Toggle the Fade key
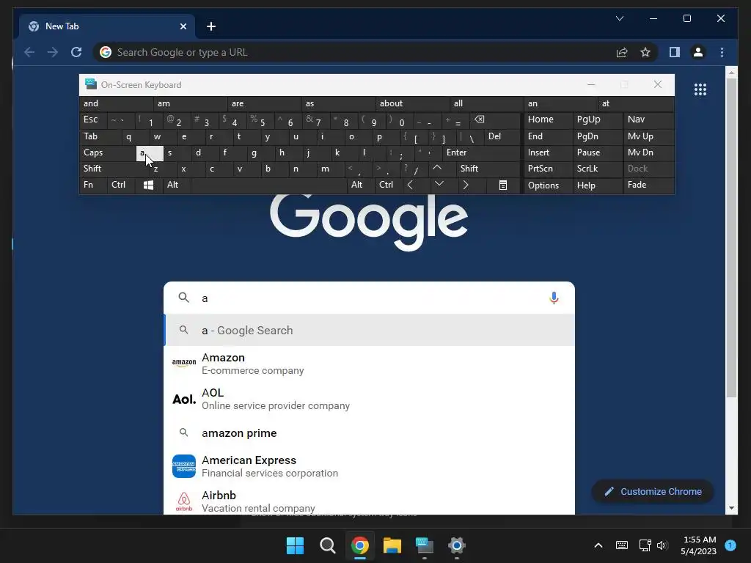The image size is (751, 563). pos(648,185)
